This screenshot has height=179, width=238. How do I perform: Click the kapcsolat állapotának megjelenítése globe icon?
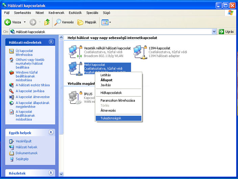[11, 103]
